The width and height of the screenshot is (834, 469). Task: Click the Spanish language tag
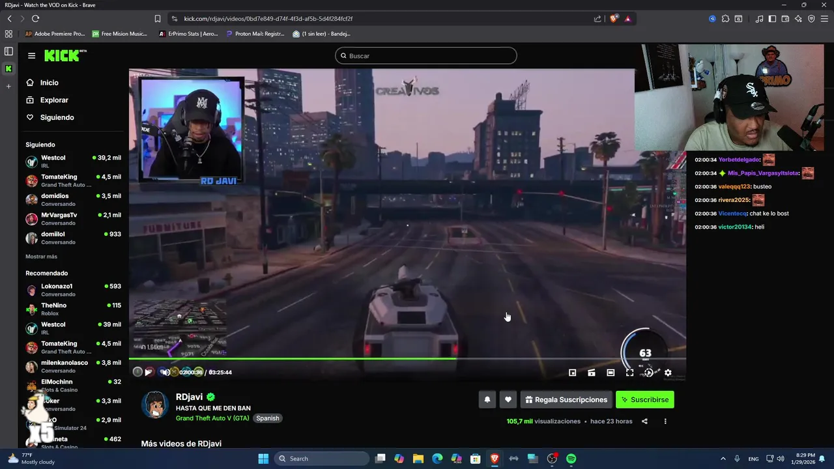coord(267,418)
